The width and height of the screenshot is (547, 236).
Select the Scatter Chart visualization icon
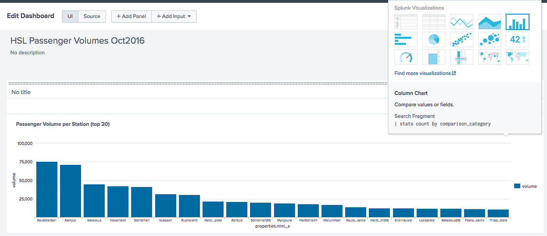[x=461, y=39]
